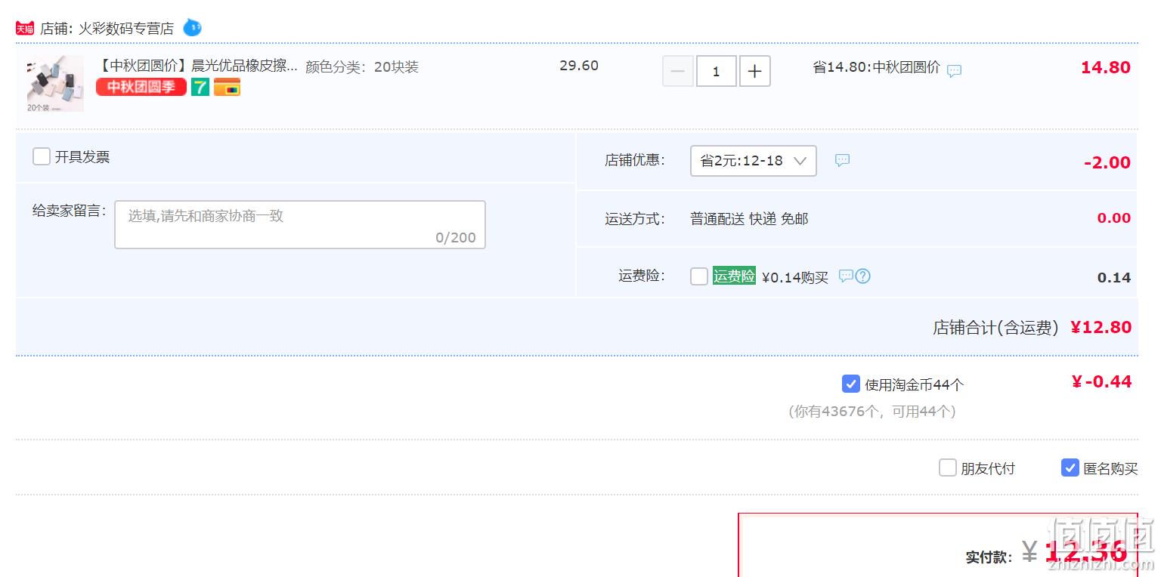Image resolution: width=1161 pixels, height=577 pixels.
Task: Click the comment icon beside ¥0.14购买
Action: 846,276
